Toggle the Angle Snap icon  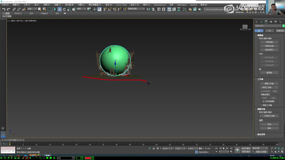pos(109,9)
